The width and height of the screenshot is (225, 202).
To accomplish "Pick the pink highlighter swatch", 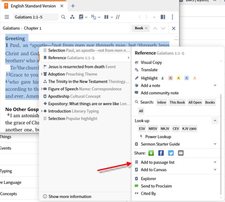I will pos(171,78).
